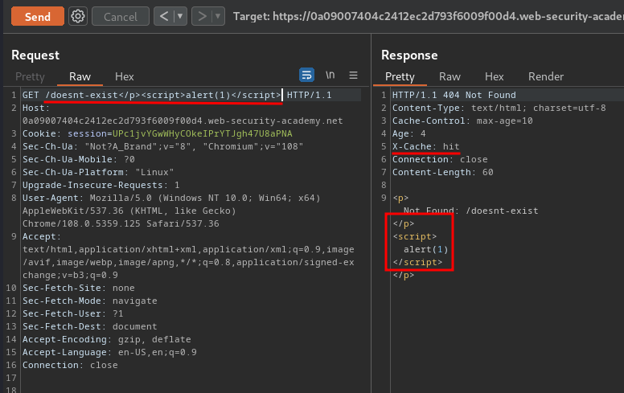The image size is (624, 393).
Task: Click Not Found: /doesnt-exist body text
Action: tap(470, 211)
